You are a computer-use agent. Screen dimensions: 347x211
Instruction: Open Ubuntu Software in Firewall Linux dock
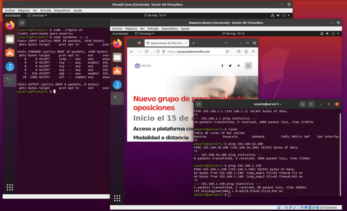10,53
